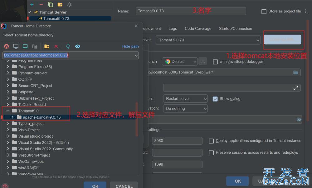Screen dimensions: 312x188
Task: Click the JMX port 1099 field
Action: click(x=177, y=164)
